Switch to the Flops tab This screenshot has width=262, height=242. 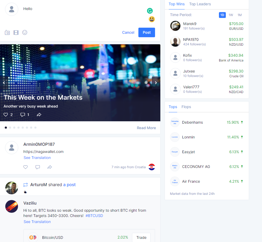(186, 107)
